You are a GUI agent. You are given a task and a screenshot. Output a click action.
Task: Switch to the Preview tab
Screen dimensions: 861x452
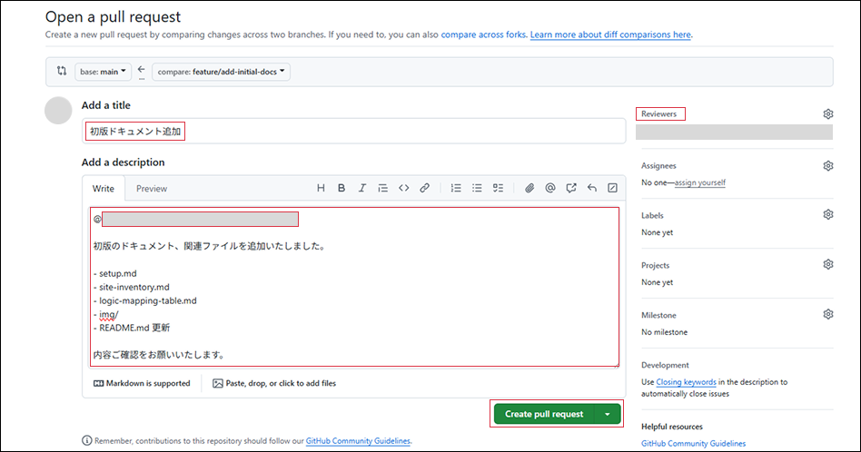[x=152, y=188]
